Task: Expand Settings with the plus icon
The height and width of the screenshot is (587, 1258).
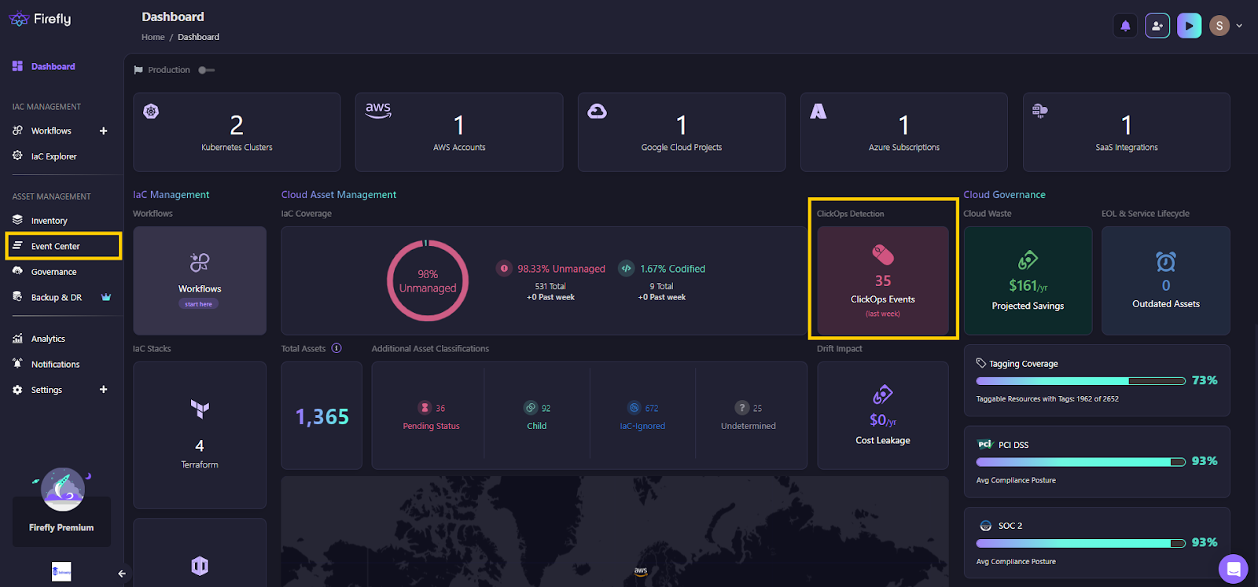Action: point(103,390)
